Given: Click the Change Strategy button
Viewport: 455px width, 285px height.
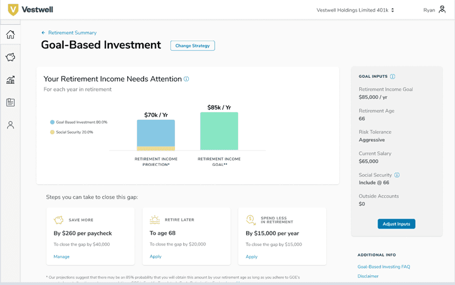Looking at the screenshot, I should point(192,45).
